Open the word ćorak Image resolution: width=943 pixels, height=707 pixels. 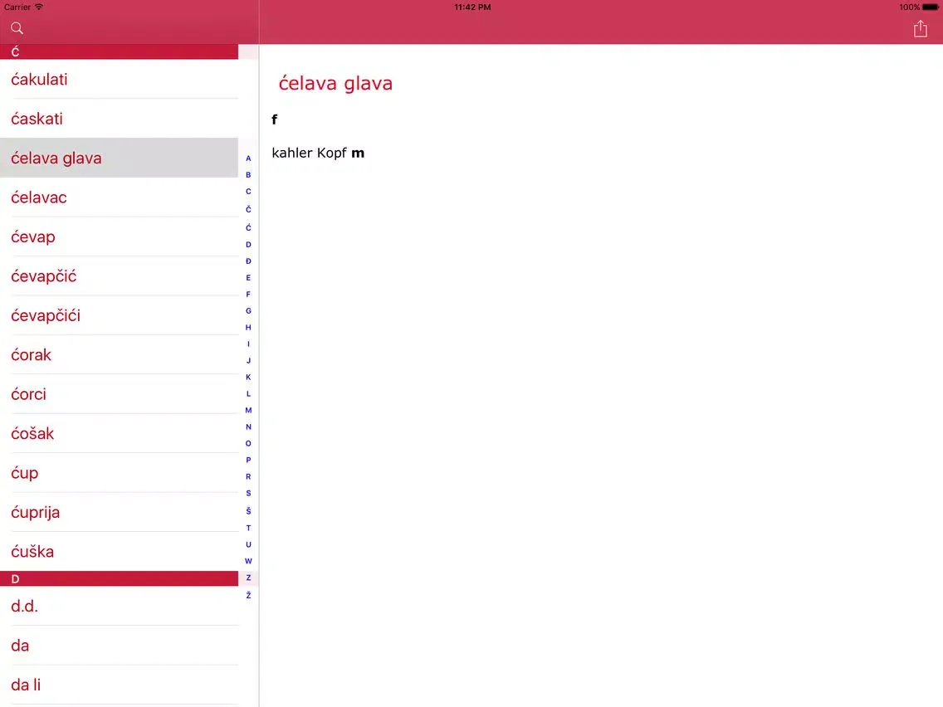pyautogui.click(x=119, y=354)
